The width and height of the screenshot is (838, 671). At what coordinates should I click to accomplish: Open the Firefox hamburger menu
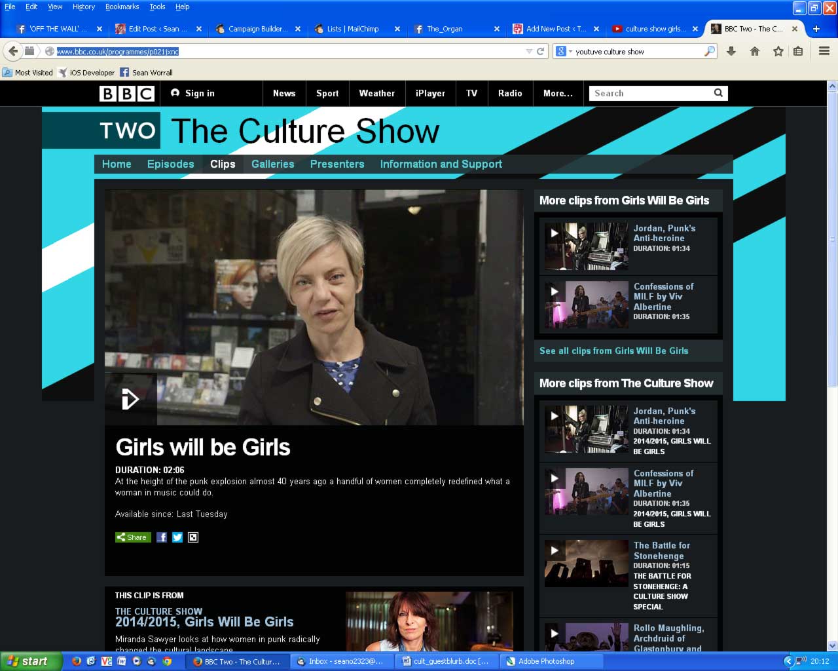click(x=824, y=51)
